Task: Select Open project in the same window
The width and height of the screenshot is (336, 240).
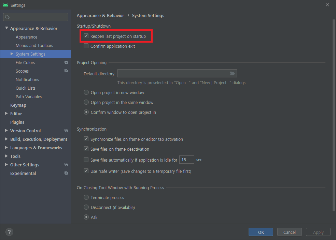Action: click(x=86, y=102)
